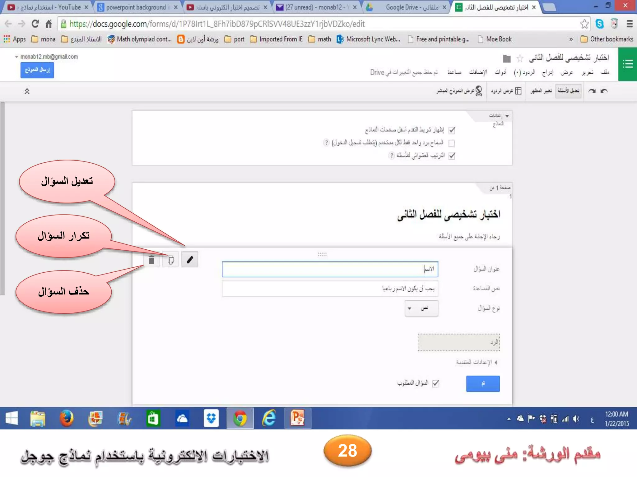This screenshot has height=477, width=637.
Task: Click Edit questions toolbar button
Action: coord(568,91)
